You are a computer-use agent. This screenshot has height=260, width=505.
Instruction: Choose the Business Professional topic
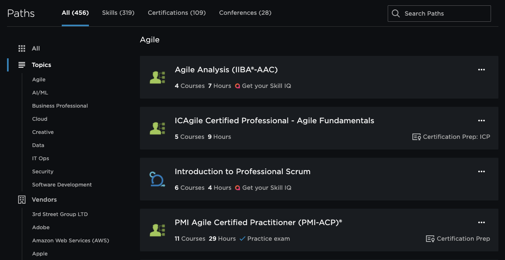tap(60, 106)
